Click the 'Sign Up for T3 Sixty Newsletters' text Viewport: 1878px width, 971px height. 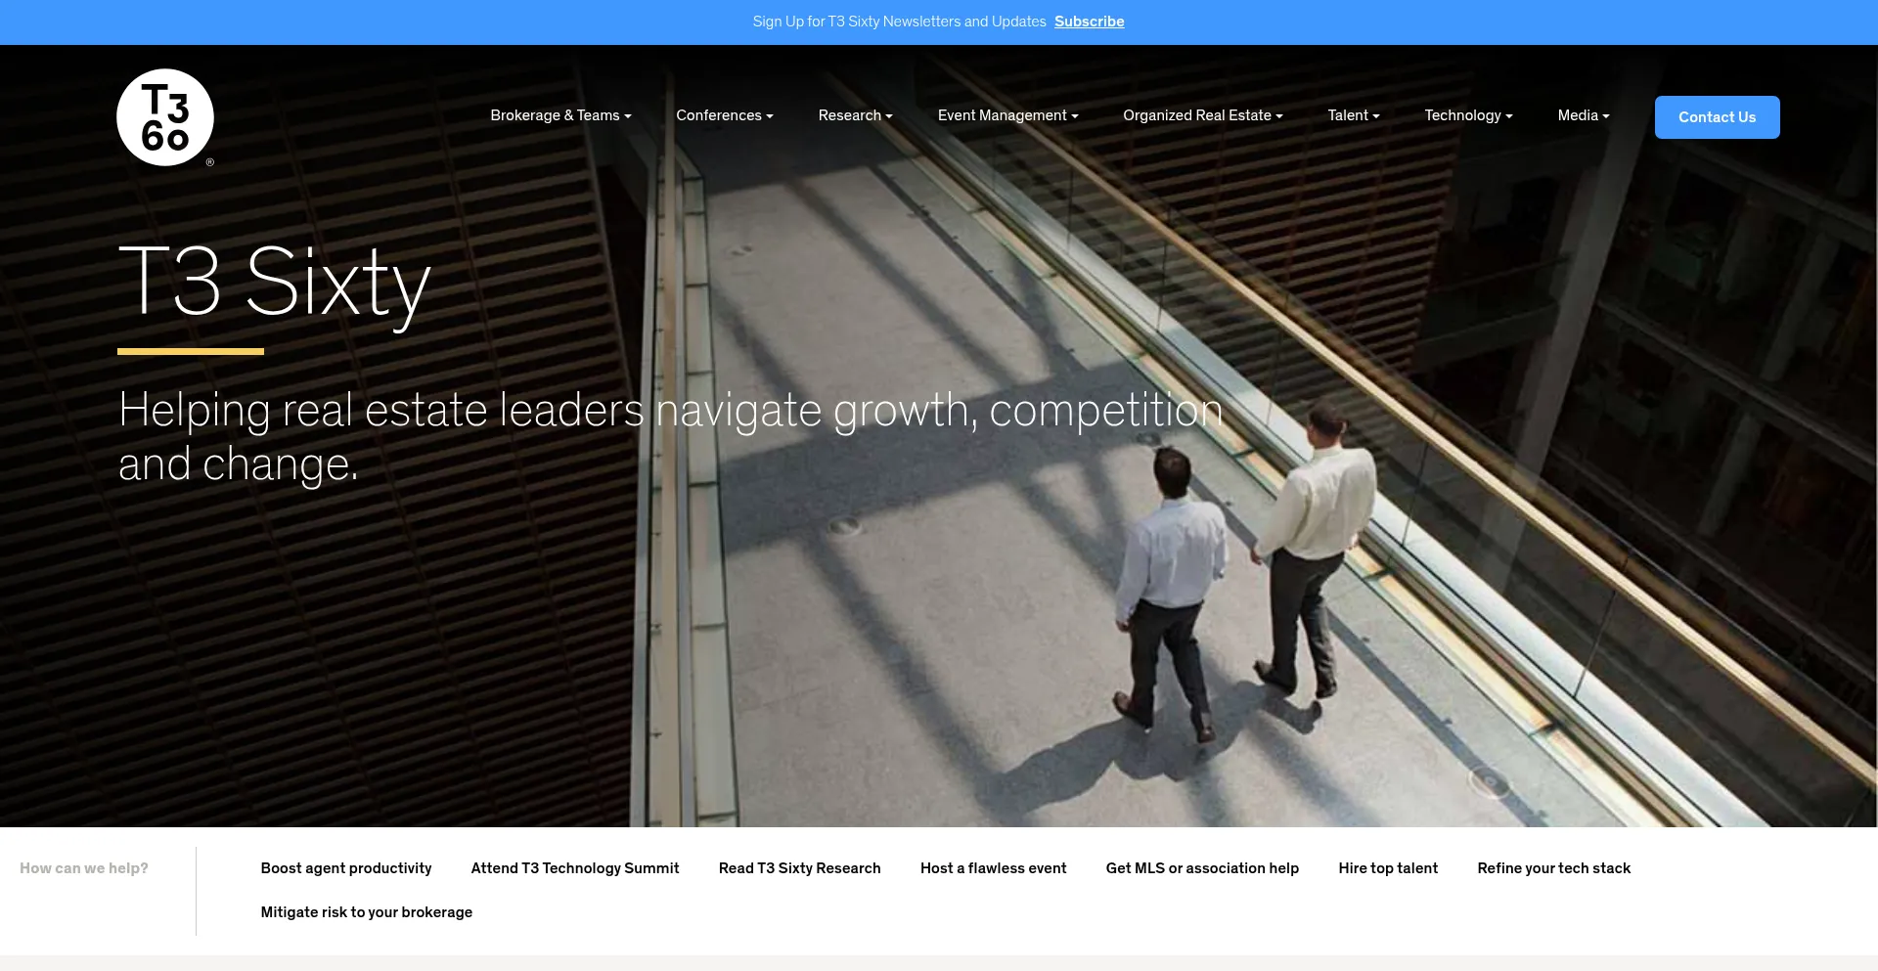[900, 22]
